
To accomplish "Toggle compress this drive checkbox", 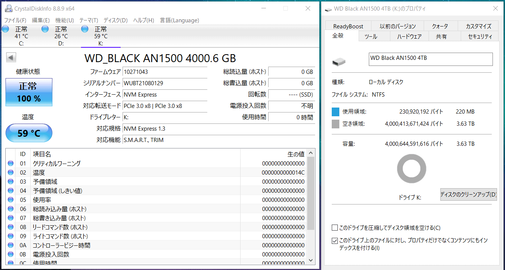I will [x=334, y=228].
